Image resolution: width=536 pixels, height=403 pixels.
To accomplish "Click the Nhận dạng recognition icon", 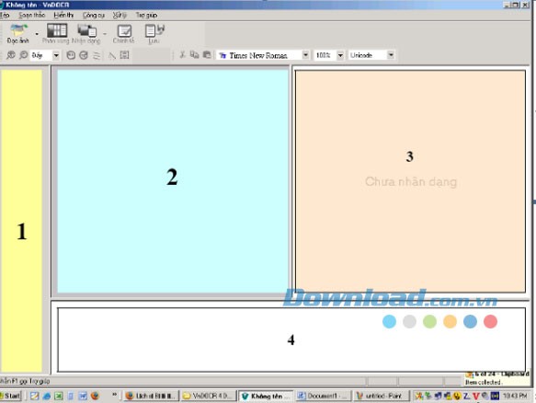I will pyautogui.click(x=86, y=33).
